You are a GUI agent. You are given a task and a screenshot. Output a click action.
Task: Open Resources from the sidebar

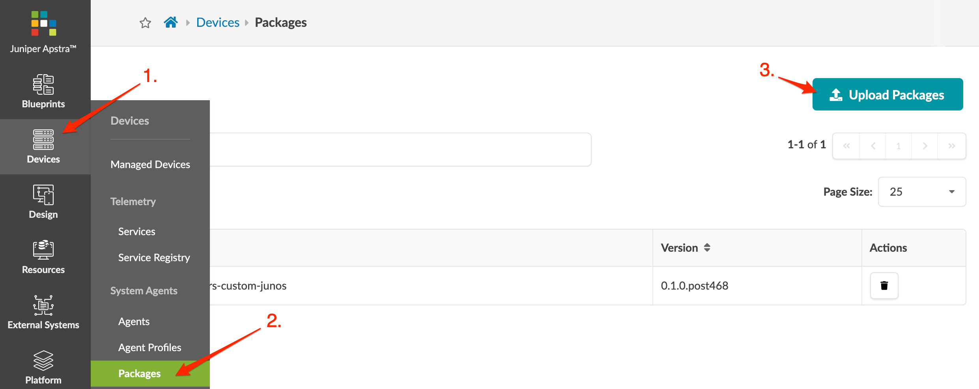coord(43,257)
